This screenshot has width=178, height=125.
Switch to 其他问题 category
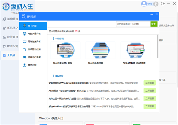(33, 65)
